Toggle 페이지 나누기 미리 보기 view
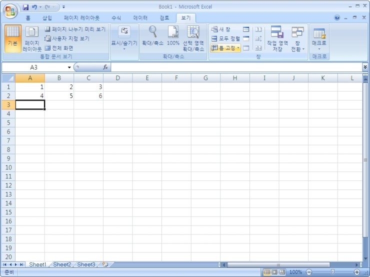370x277 pixels. point(74,29)
